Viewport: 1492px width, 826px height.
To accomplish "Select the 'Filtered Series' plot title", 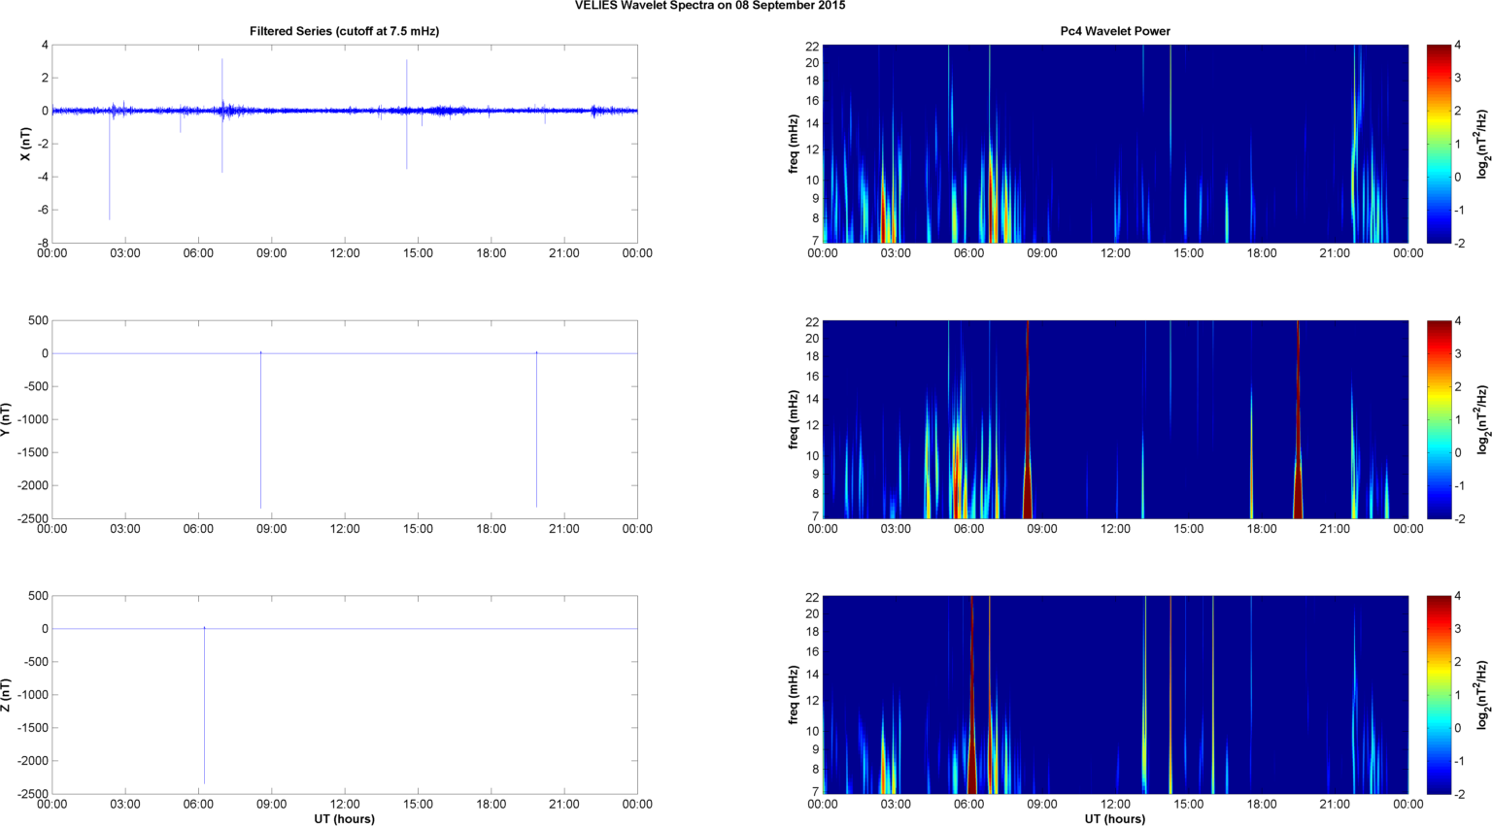I will pyautogui.click(x=344, y=31).
